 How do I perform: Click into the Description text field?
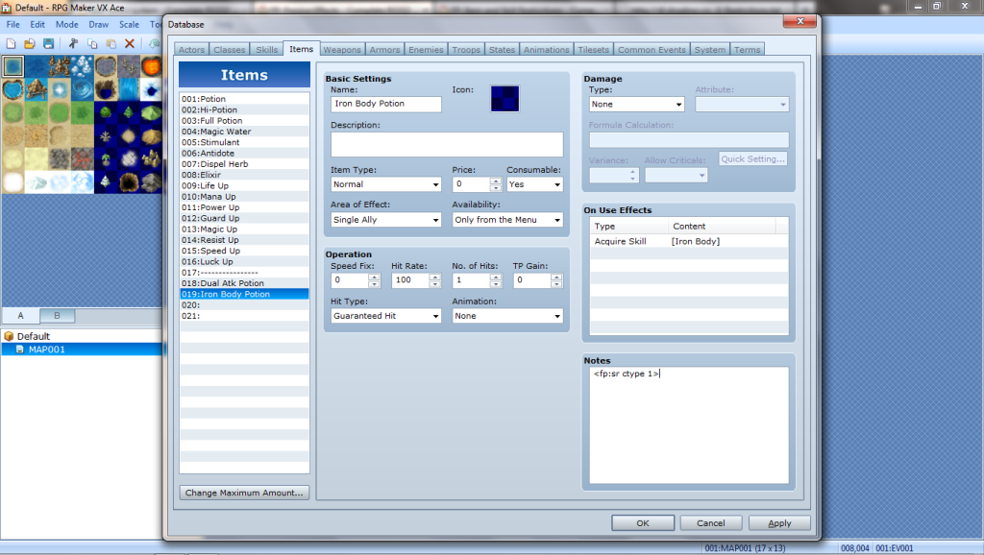tap(447, 144)
